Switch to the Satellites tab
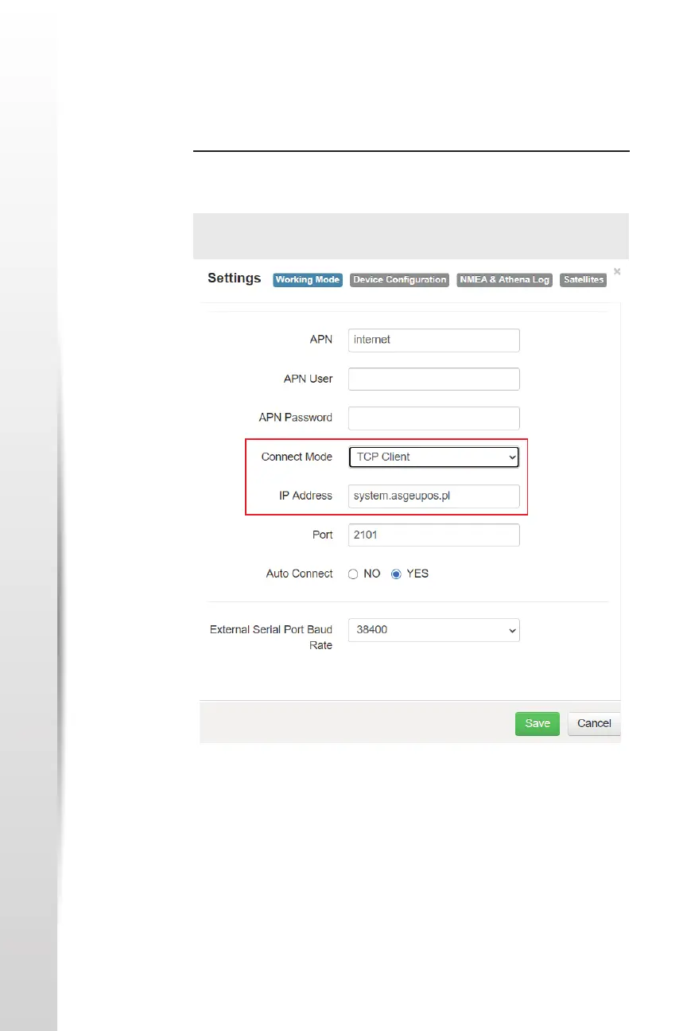Screen dimensions: 687x1031 (x=583, y=280)
